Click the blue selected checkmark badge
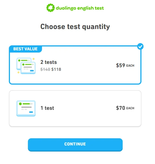Viewport: 155px width, 164px height. click(x=140, y=46)
